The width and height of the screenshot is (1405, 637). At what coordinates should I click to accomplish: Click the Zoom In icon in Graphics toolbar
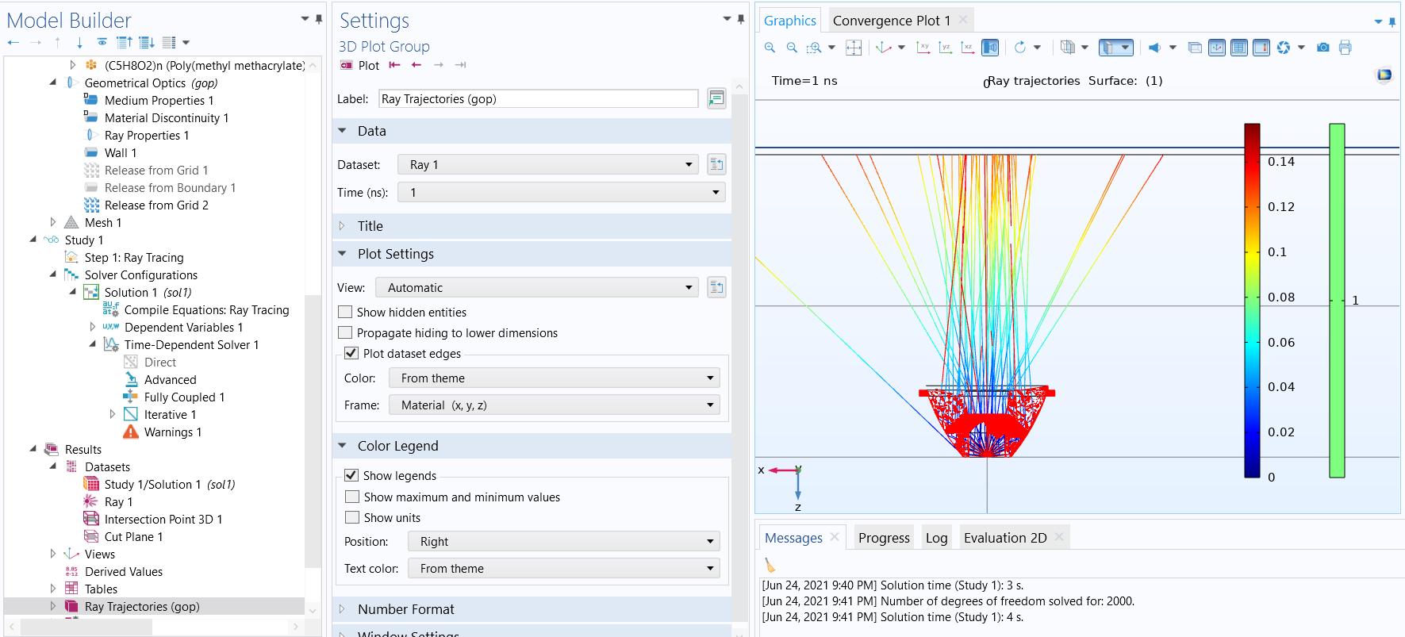tap(770, 48)
